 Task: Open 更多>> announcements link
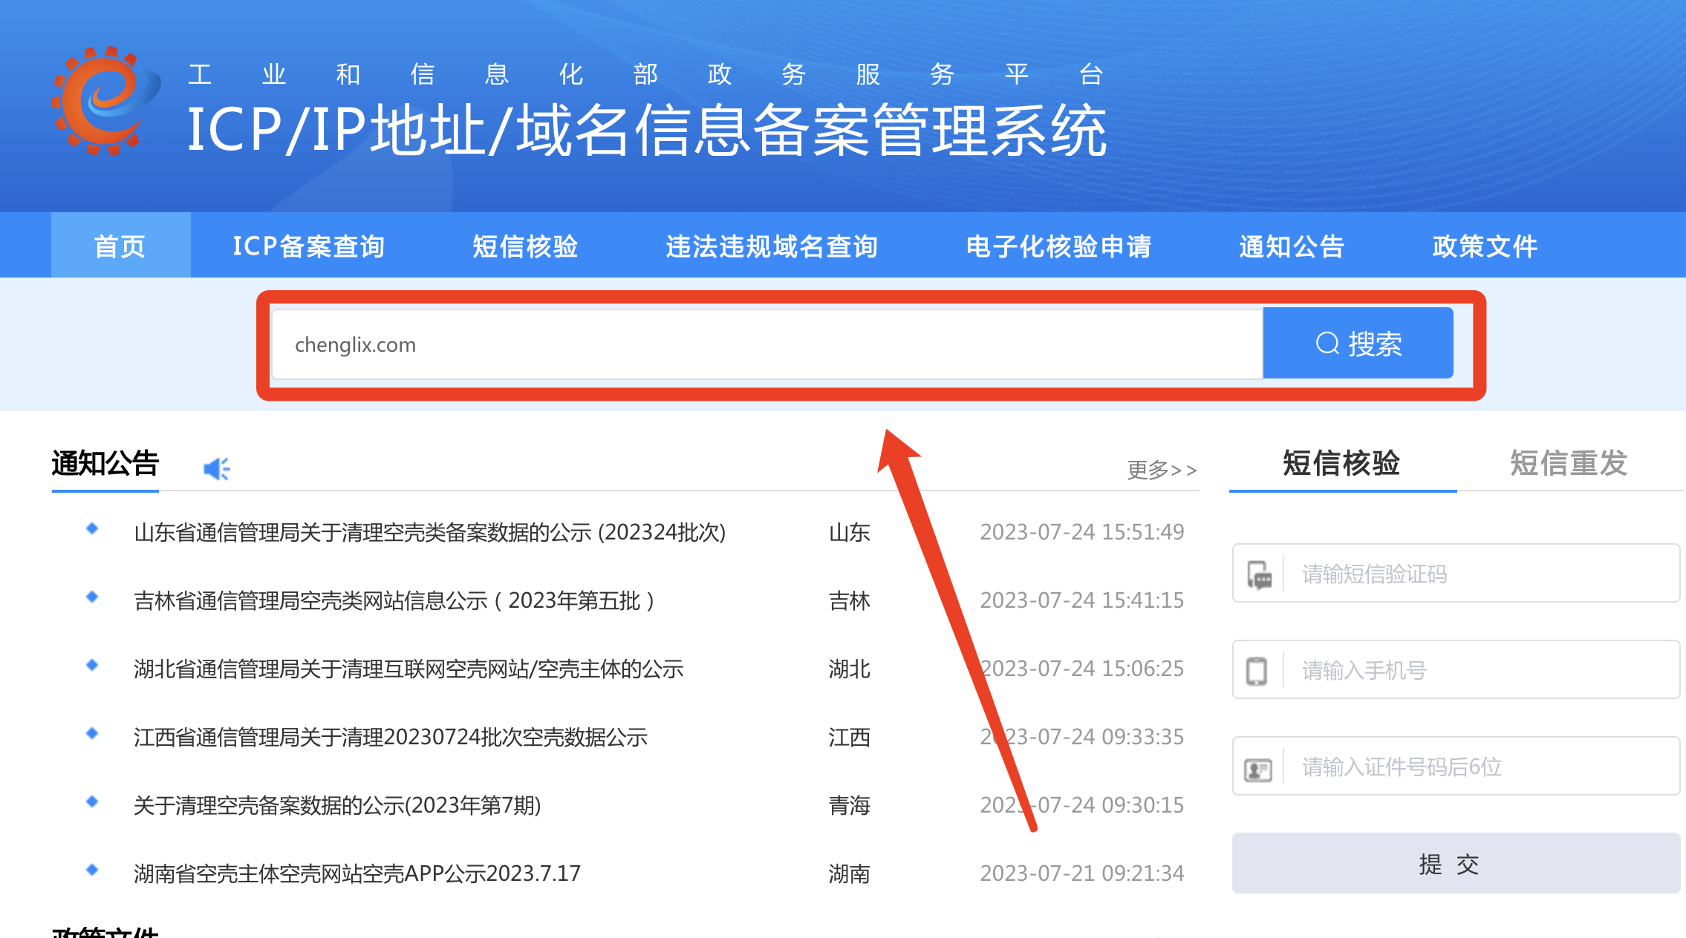click(1162, 469)
